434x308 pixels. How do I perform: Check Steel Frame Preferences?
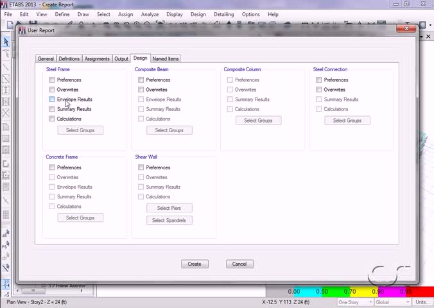pos(52,80)
